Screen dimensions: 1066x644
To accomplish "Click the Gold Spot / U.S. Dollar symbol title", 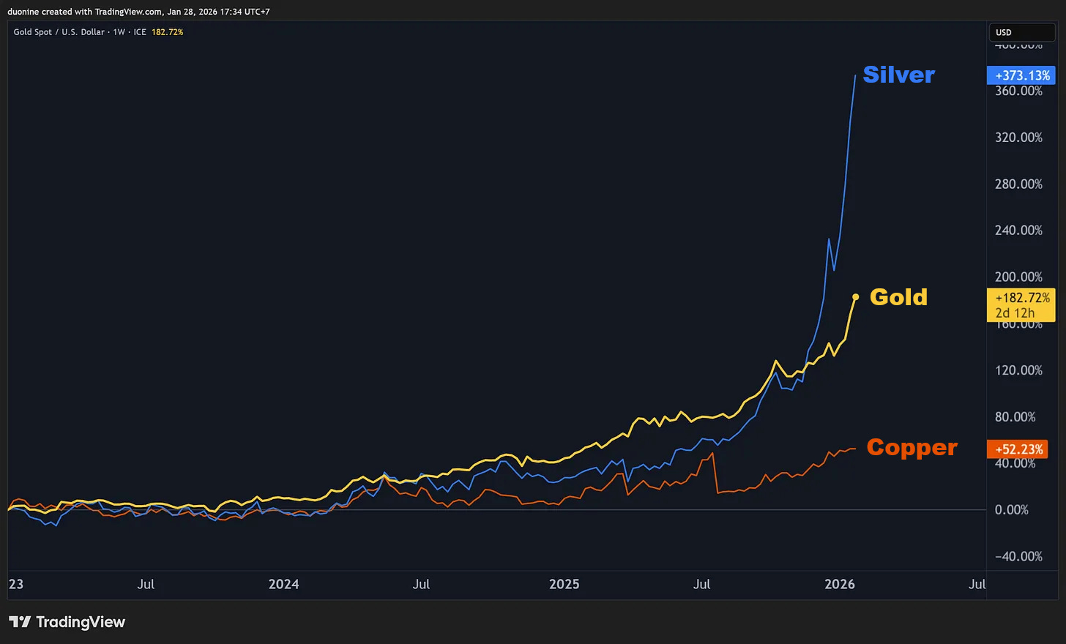I will point(59,32).
